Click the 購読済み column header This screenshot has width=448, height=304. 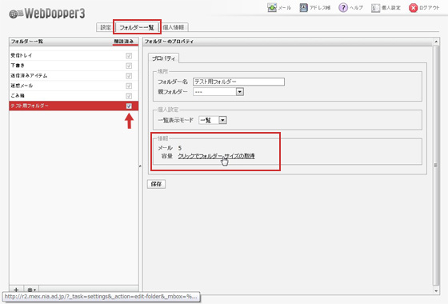124,42
